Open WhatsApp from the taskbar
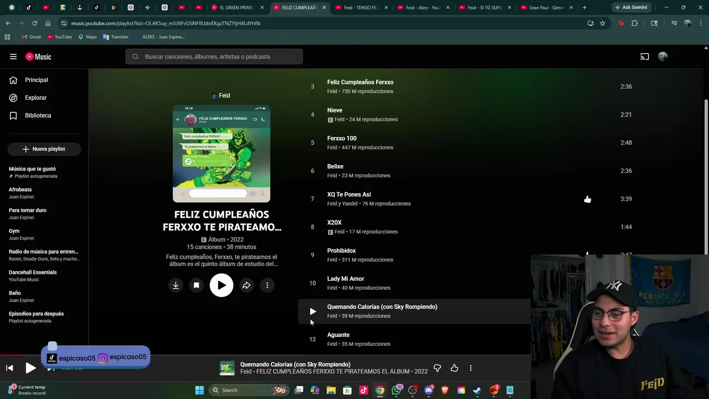The image size is (709, 399). (x=396, y=390)
